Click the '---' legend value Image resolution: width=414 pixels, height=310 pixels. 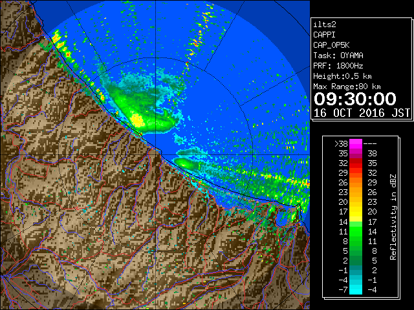[370, 144]
